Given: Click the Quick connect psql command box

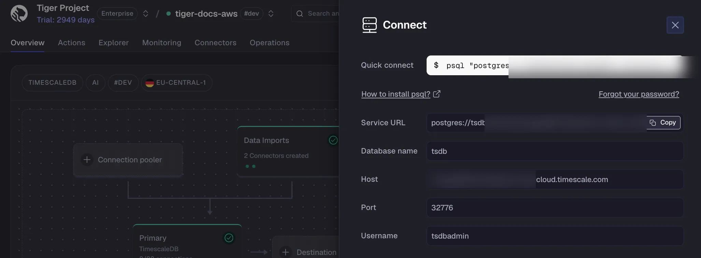Looking at the screenshot, I should (555, 65).
